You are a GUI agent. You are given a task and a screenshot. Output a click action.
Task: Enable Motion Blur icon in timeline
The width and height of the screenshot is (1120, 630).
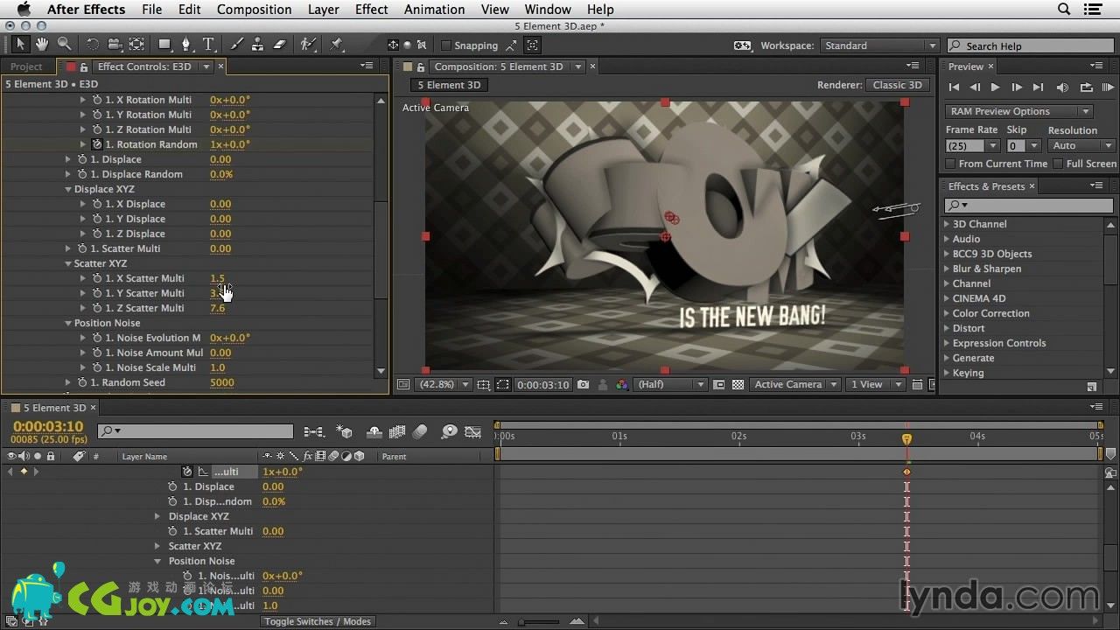coord(420,431)
